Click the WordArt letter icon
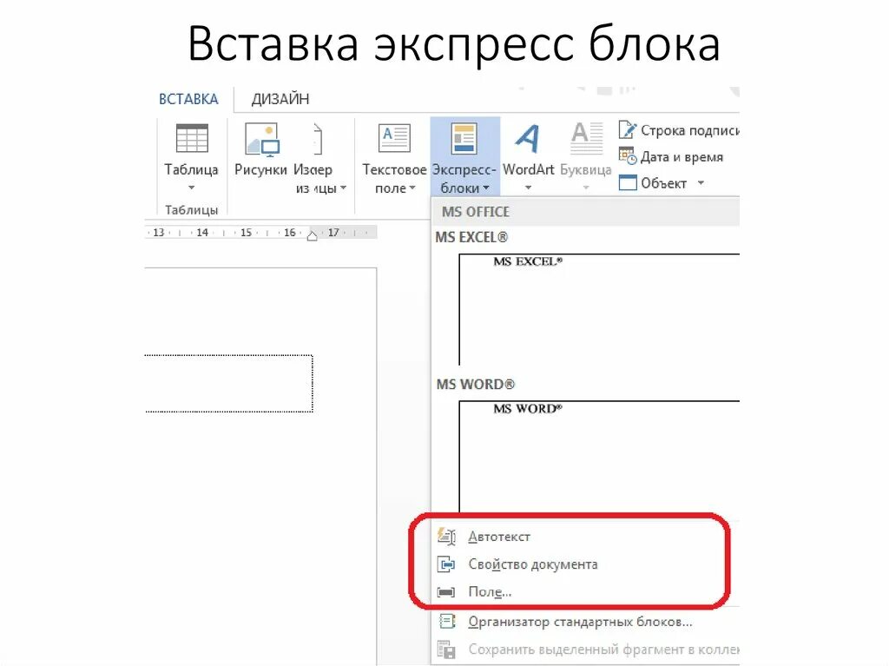Screen dimensions: 889x666 527,139
